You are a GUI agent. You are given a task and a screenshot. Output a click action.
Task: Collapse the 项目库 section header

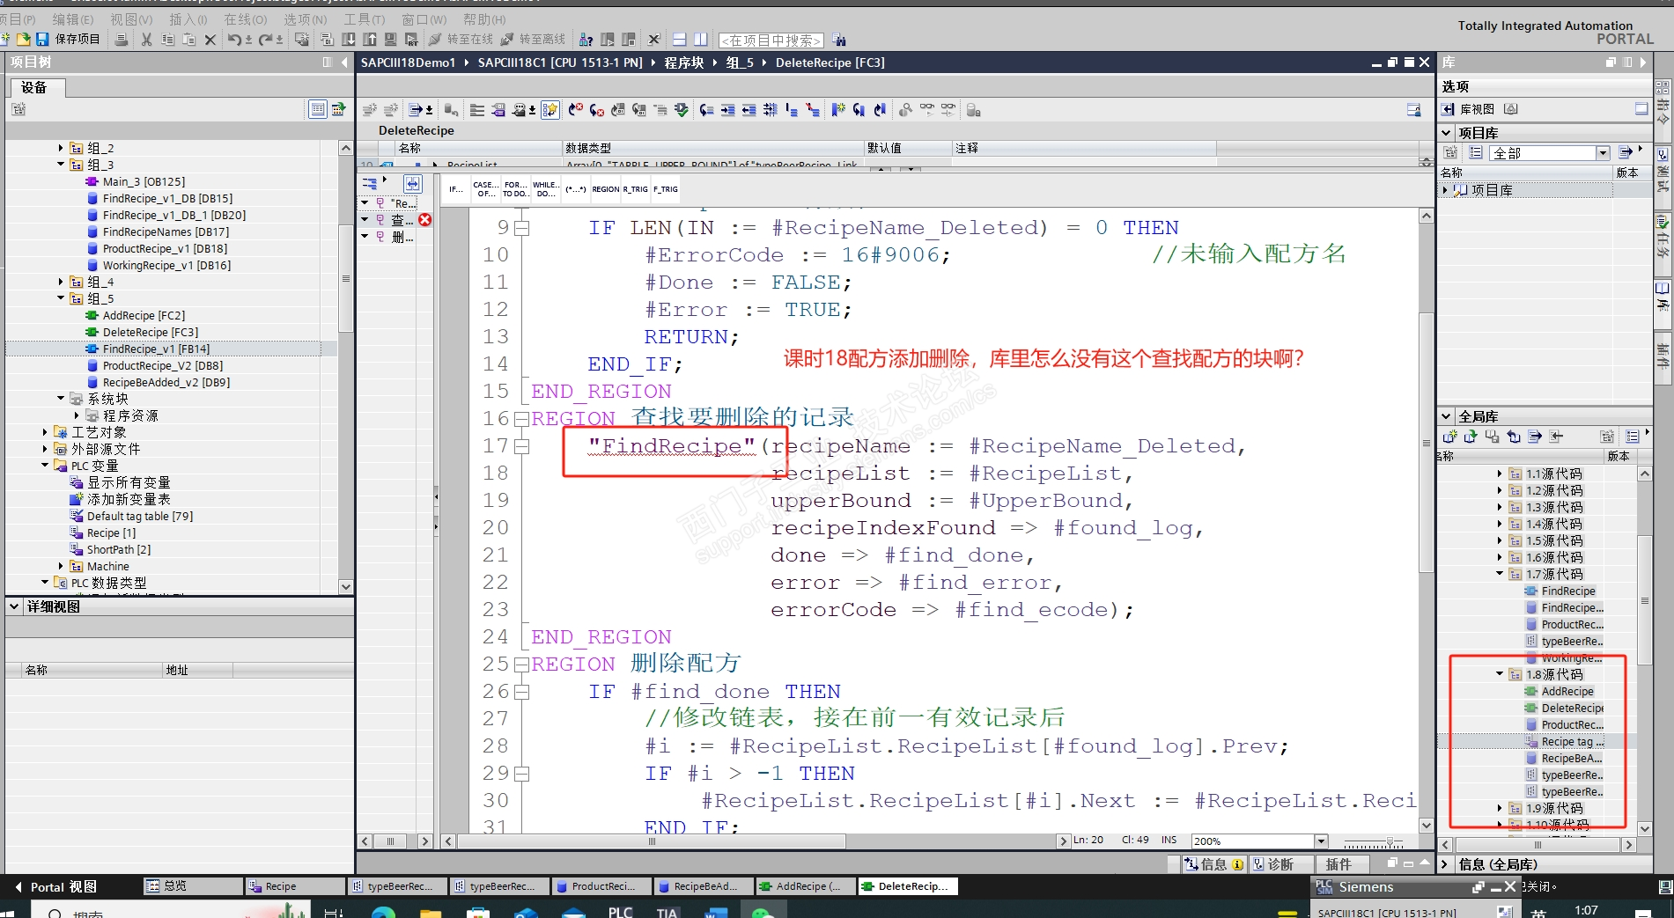[x=1447, y=132]
